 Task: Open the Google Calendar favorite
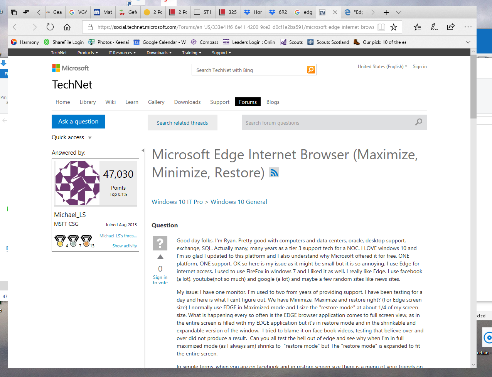point(160,42)
